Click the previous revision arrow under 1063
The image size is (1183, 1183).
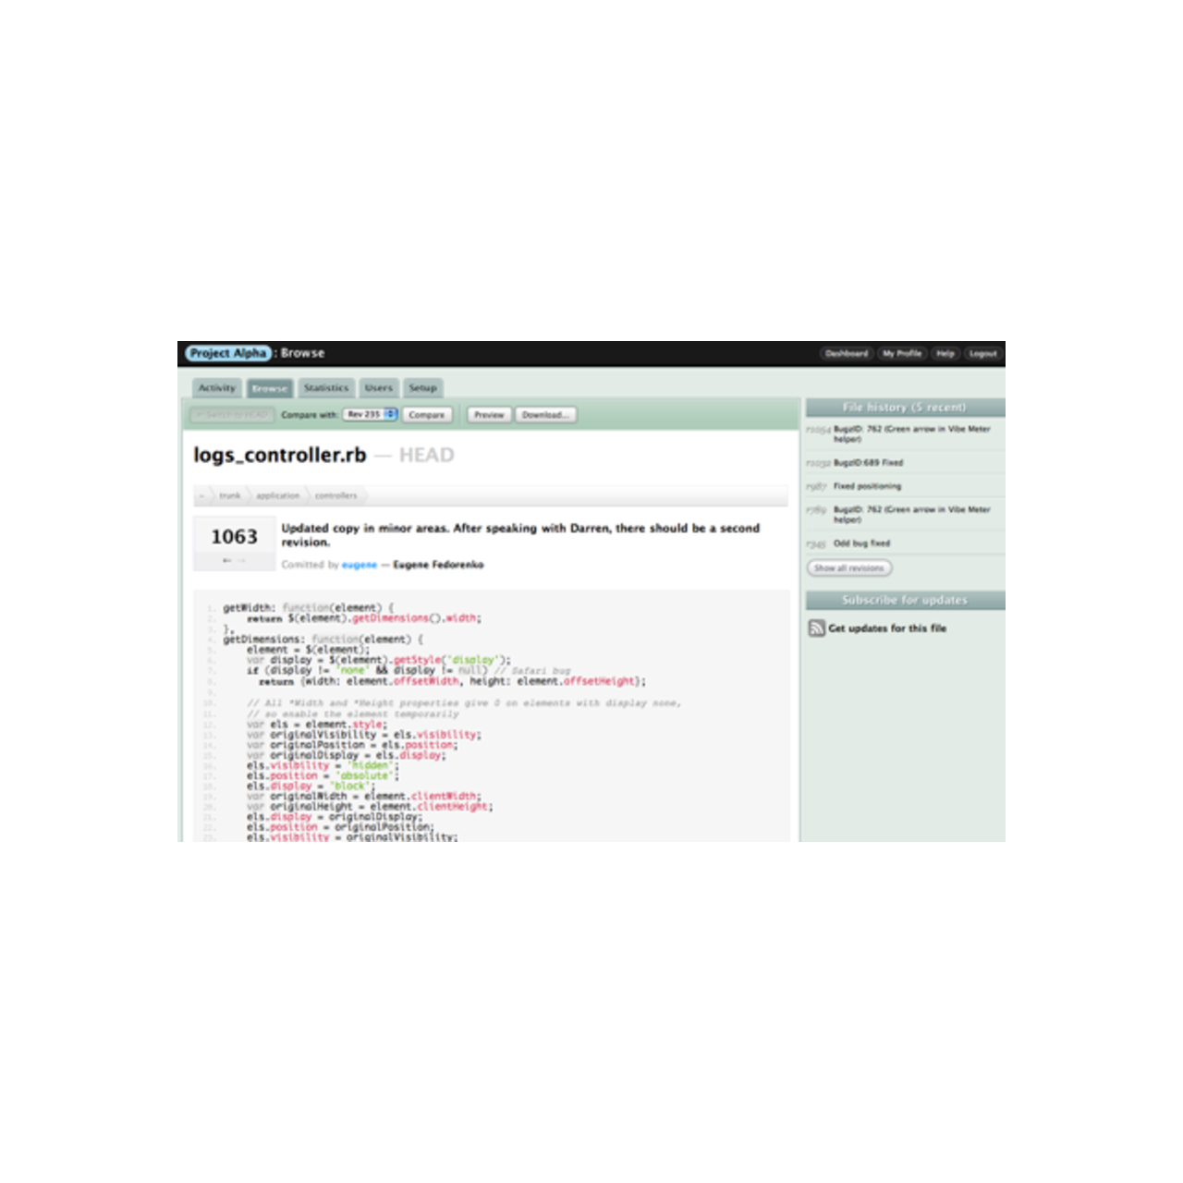click(226, 560)
